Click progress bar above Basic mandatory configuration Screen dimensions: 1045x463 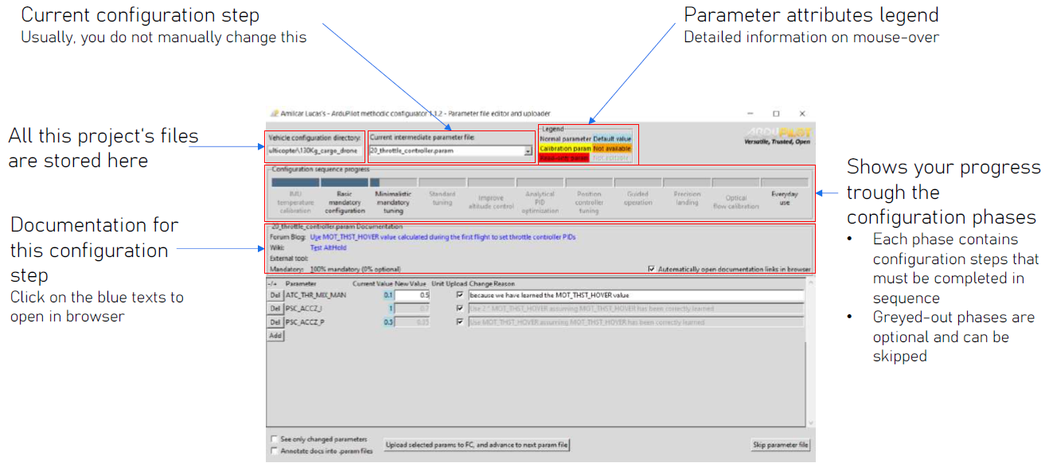click(x=345, y=182)
